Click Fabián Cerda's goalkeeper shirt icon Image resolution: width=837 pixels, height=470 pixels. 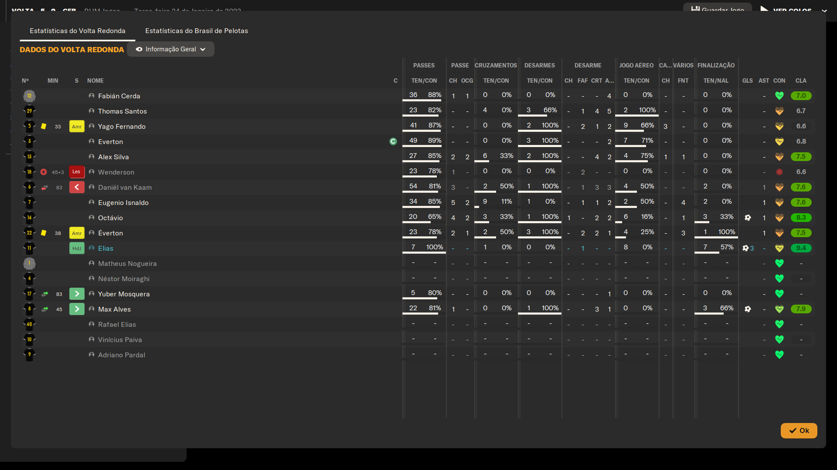(29, 96)
